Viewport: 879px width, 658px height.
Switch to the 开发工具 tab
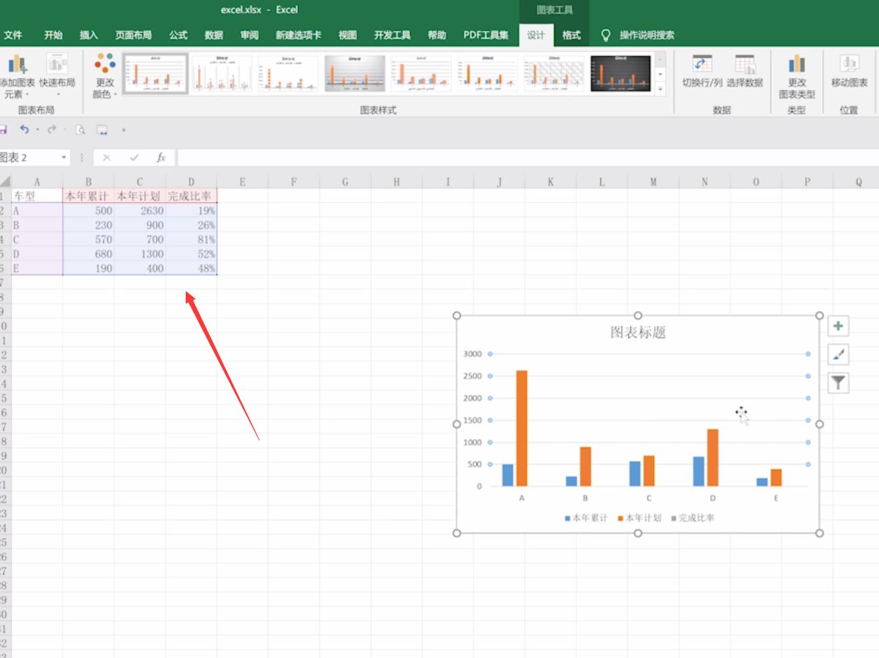(392, 35)
